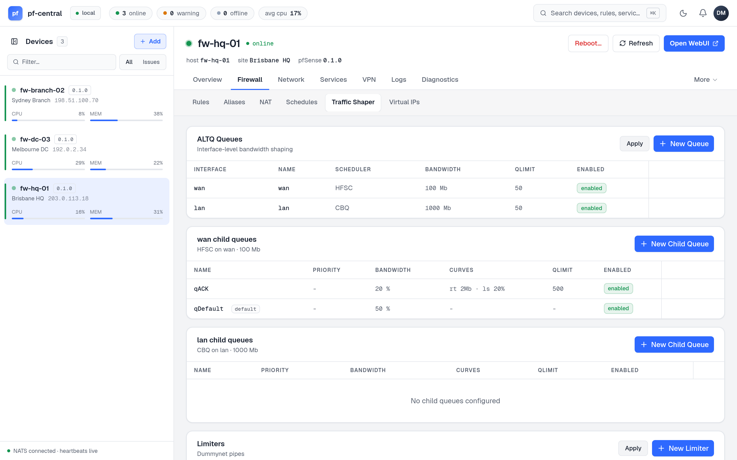Open the NAT sub-tab
The width and height of the screenshot is (737, 460).
pyautogui.click(x=266, y=102)
